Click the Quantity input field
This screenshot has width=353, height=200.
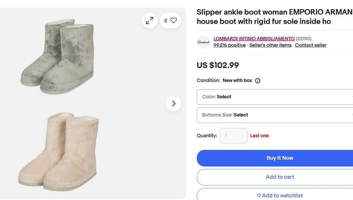(233, 136)
